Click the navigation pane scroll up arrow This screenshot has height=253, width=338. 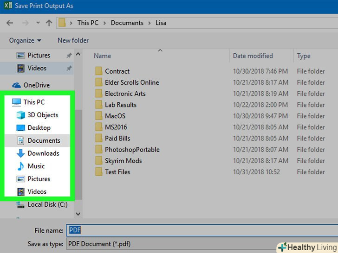pos(78,54)
